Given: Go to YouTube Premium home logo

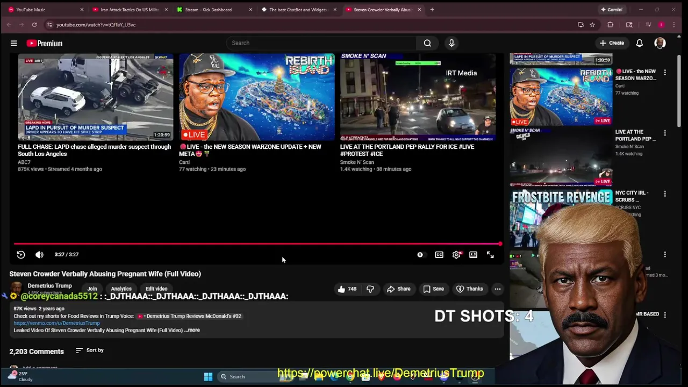Looking at the screenshot, I should [x=45, y=43].
